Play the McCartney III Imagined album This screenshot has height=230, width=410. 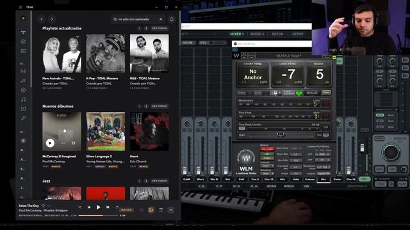[50, 143]
